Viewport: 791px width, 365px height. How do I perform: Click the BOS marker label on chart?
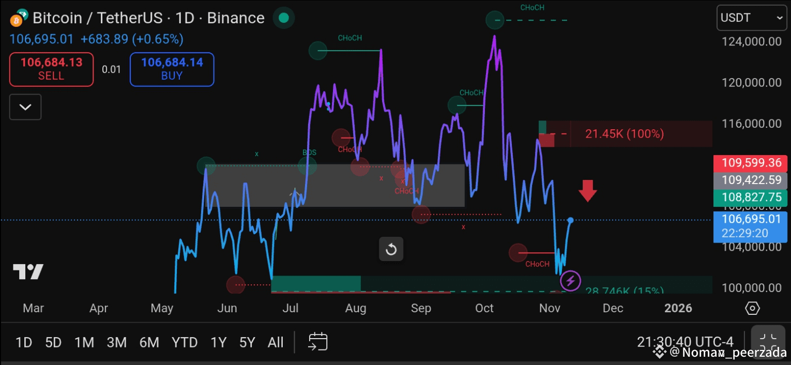coord(309,153)
